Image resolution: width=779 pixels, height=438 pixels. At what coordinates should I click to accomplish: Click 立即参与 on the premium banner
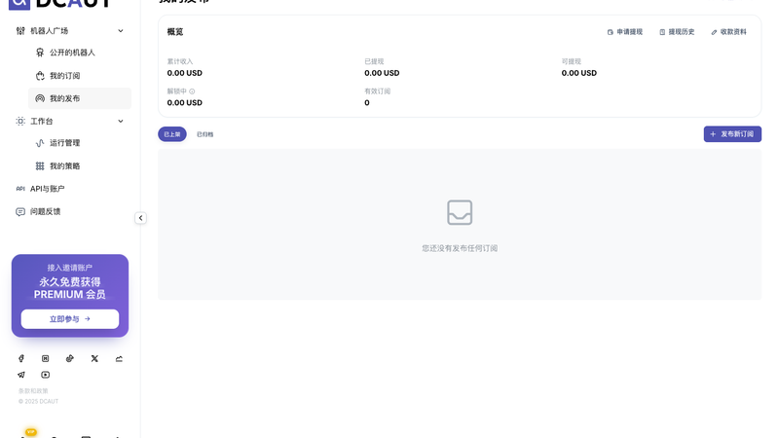tap(70, 319)
